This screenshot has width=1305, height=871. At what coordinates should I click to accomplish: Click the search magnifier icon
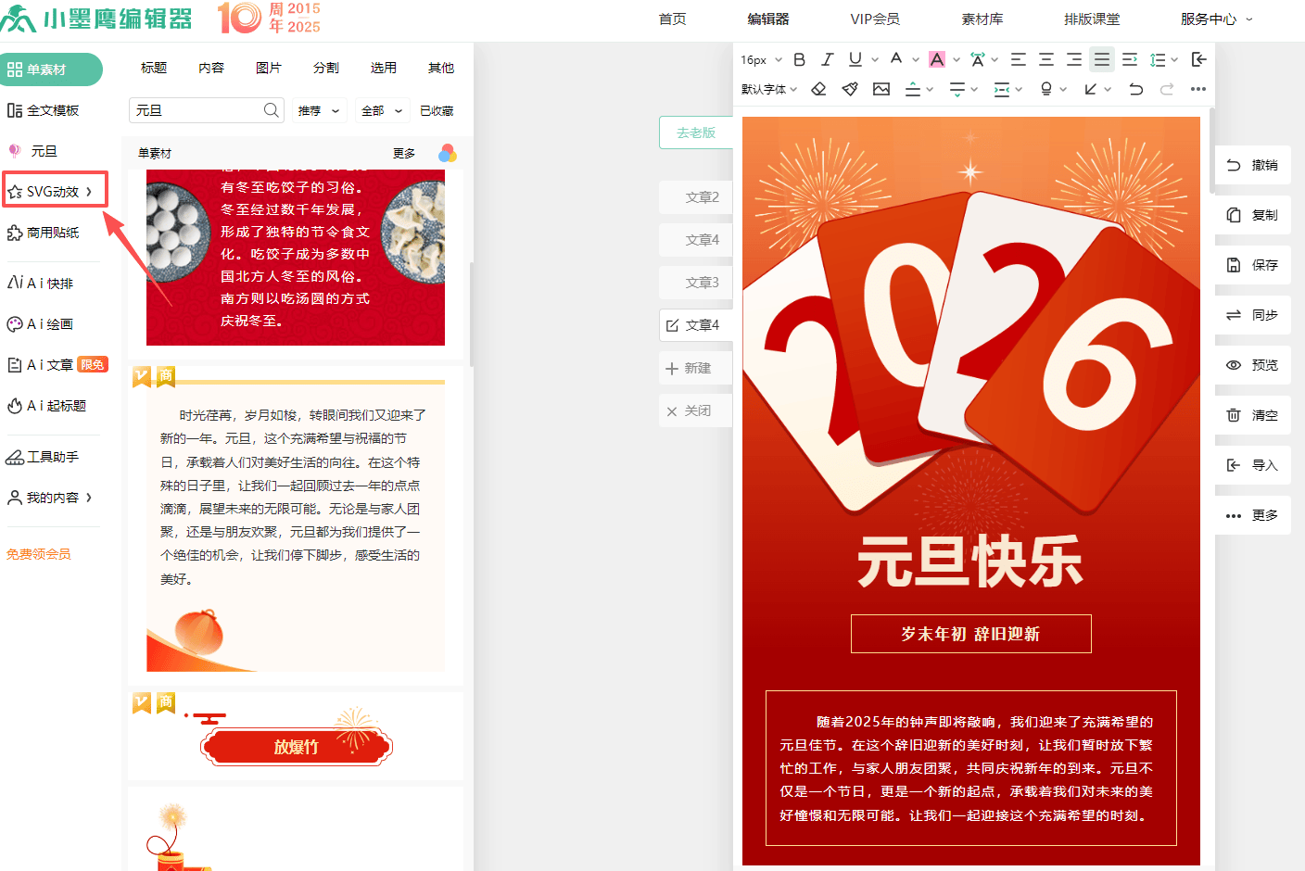point(271,110)
